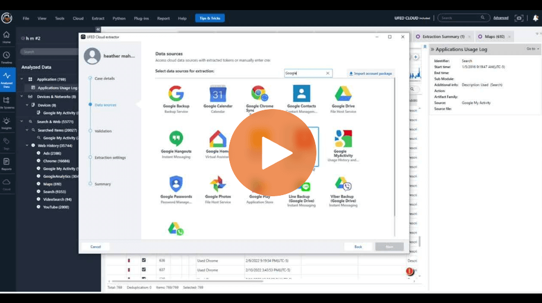This screenshot has width=542, height=303.
Task: Collapse the Search & Web (55771) node
Action: [x=22, y=122]
